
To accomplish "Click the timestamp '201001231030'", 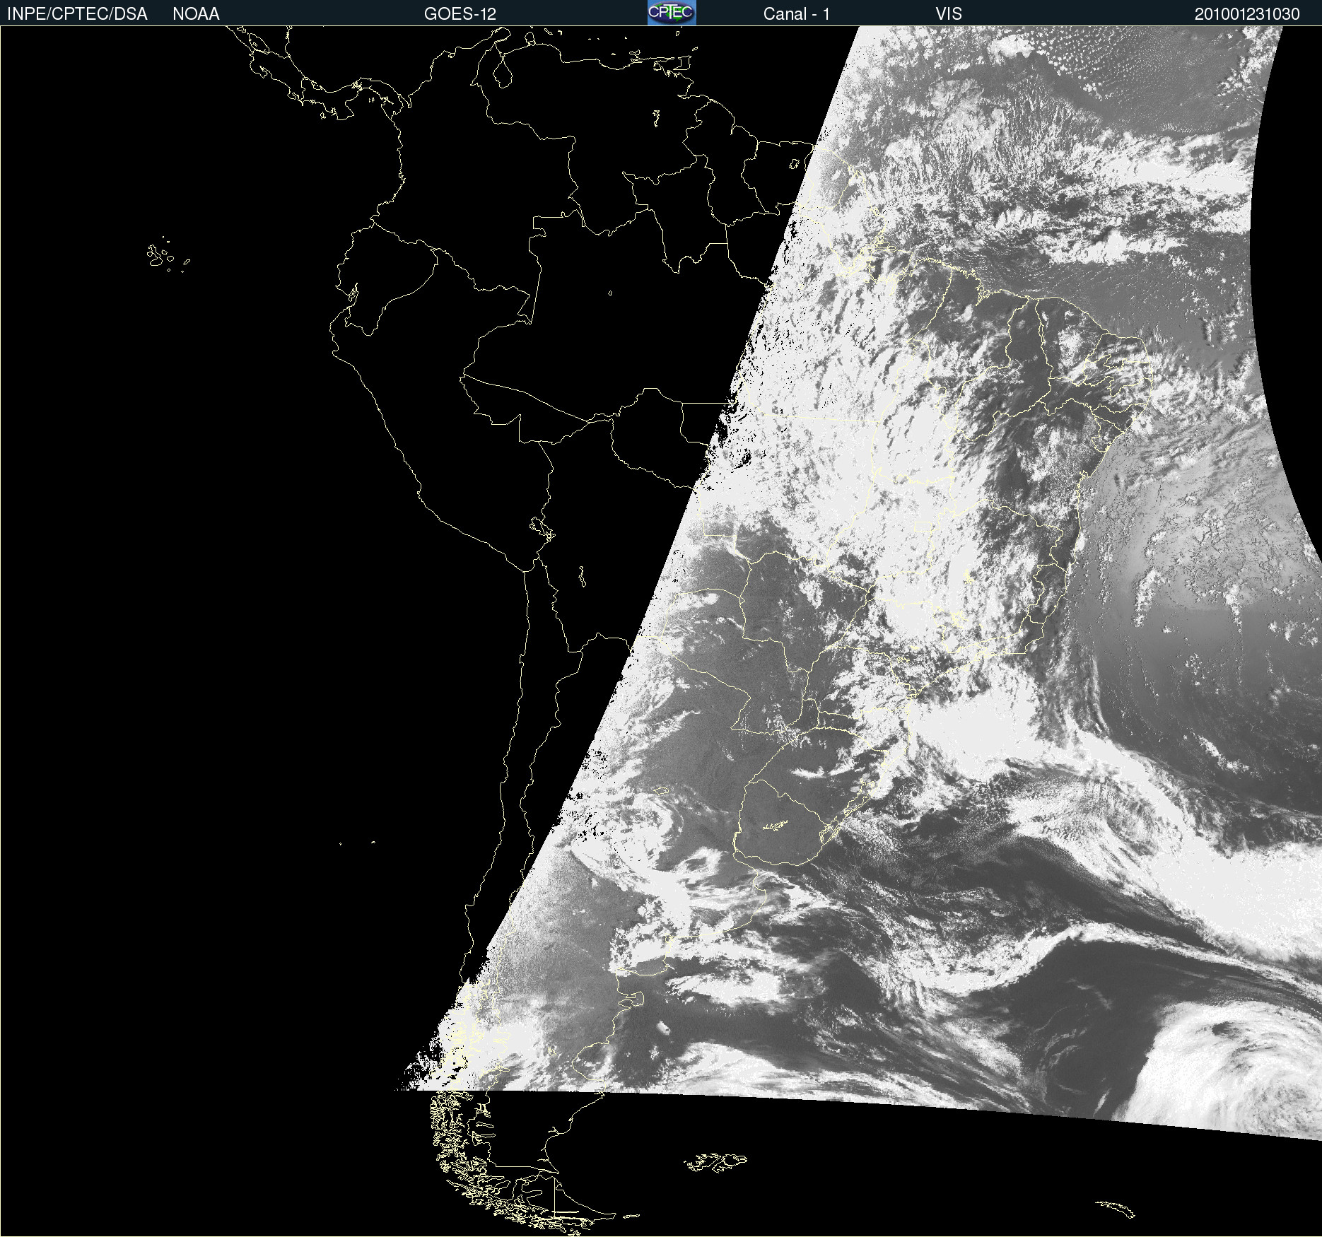I will [x=1247, y=14].
